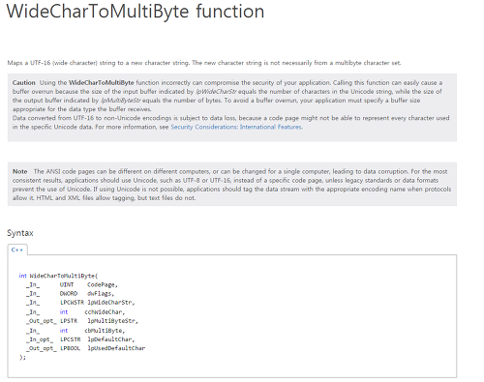The height and width of the screenshot is (382, 484).
Task: Click bold WideCharToMultiByte in the Caution text
Action: (102, 82)
